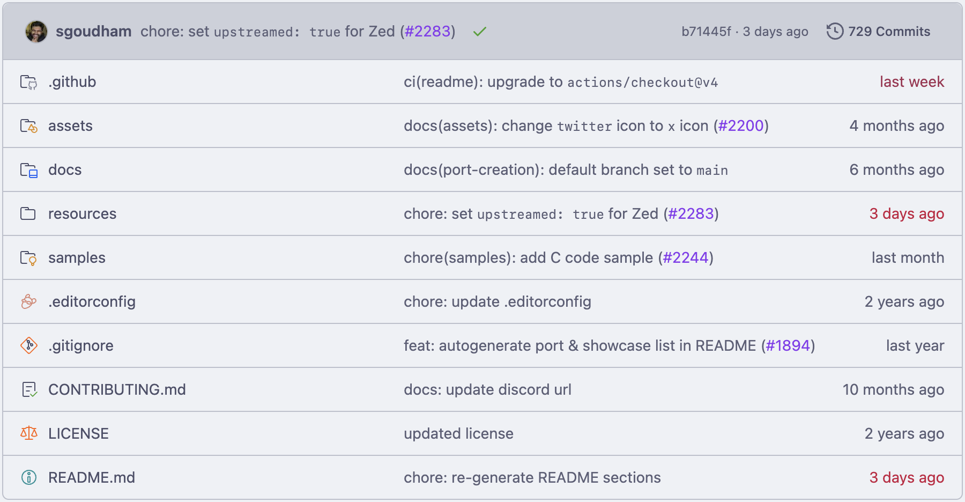Click the .gitignore git file icon

28,345
